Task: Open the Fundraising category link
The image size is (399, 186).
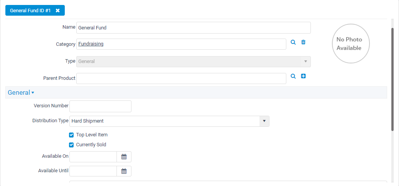Action: pos(91,44)
